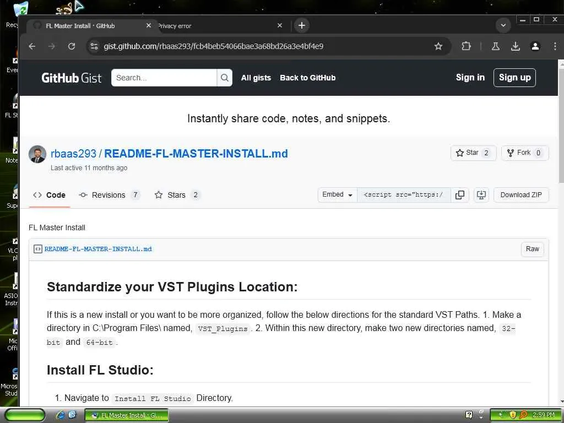Click the Sign up button
The image size is (564, 423).
514,77
